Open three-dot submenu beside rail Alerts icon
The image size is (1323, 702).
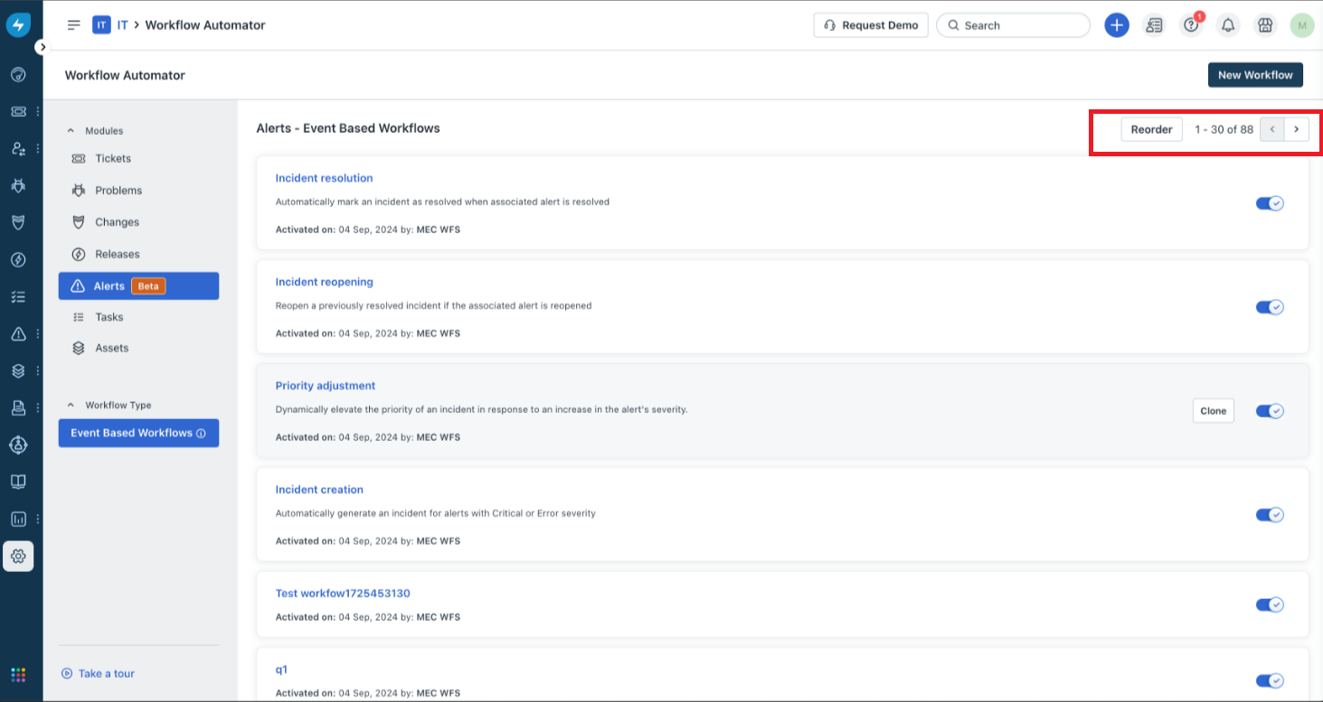(x=38, y=333)
